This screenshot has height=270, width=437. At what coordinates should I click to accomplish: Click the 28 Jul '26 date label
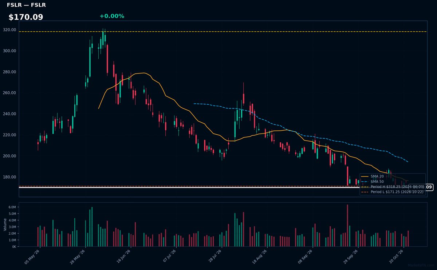(x=214, y=256)
